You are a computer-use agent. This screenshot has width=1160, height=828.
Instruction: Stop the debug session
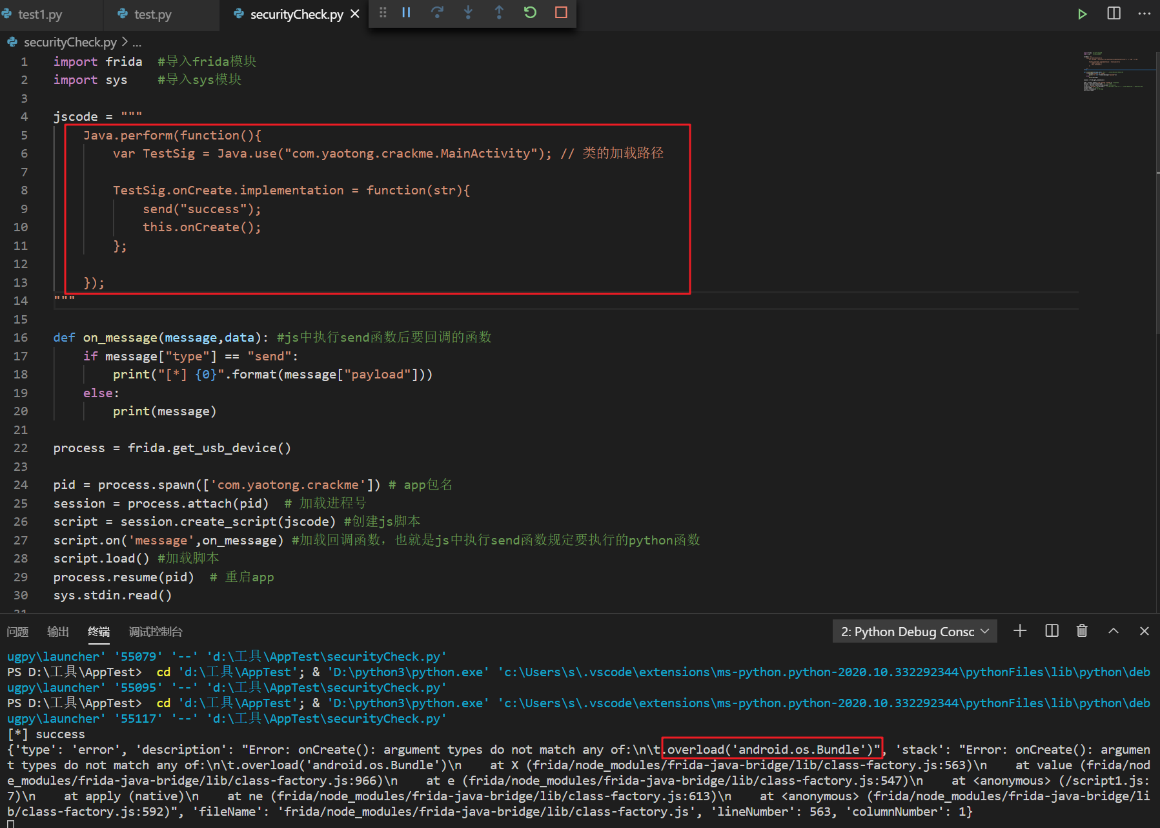click(560, 12)
